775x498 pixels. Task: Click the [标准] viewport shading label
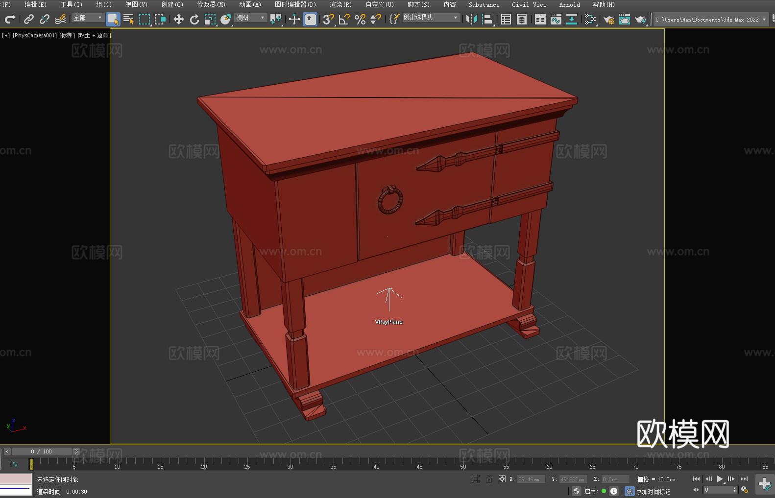pos(67,35)
